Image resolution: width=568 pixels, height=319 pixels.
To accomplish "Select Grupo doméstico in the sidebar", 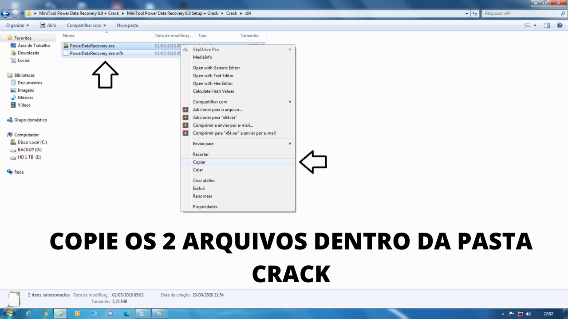I will point(31,120).
